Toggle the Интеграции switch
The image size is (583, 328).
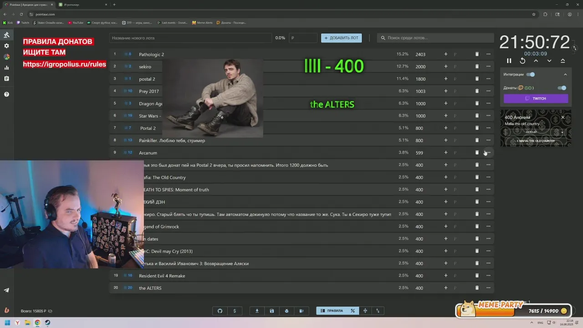tap(531, 74)
